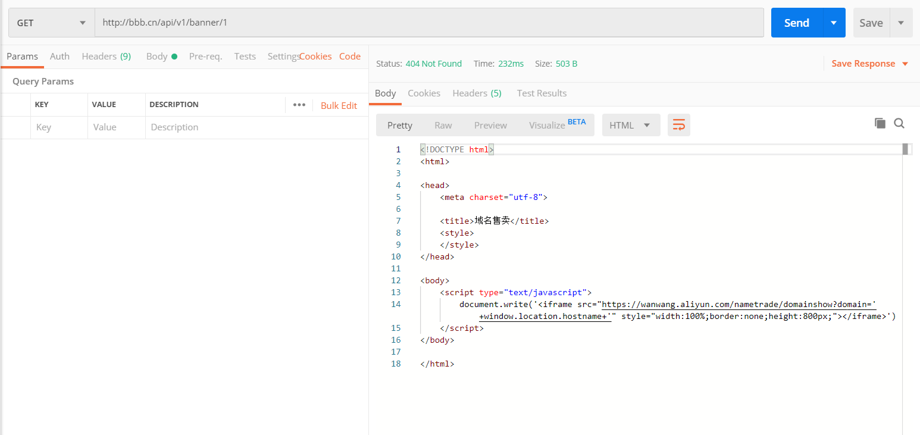
Task: Open the request Settings tab
Action: (x=283, y=57)
